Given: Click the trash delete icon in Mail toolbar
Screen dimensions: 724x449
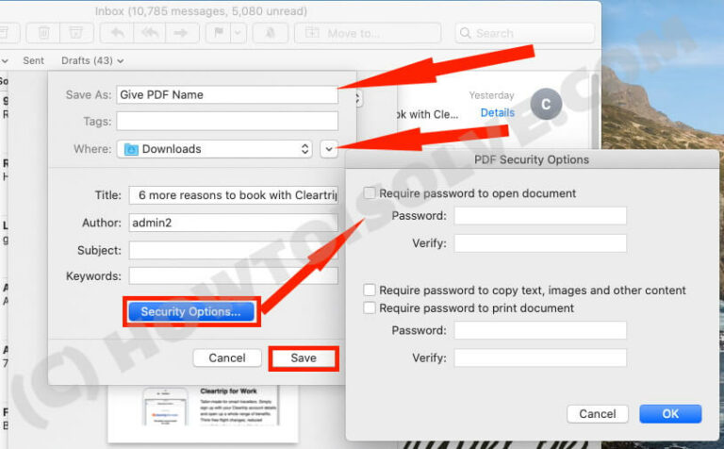Looking at the screenshot, I should [x=44, y=33].
